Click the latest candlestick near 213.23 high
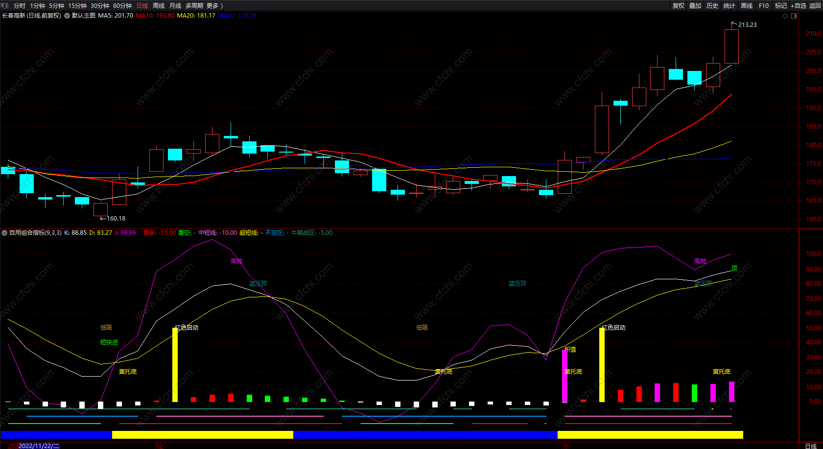Viewport: 823px width, 449px height. point(731,46)
